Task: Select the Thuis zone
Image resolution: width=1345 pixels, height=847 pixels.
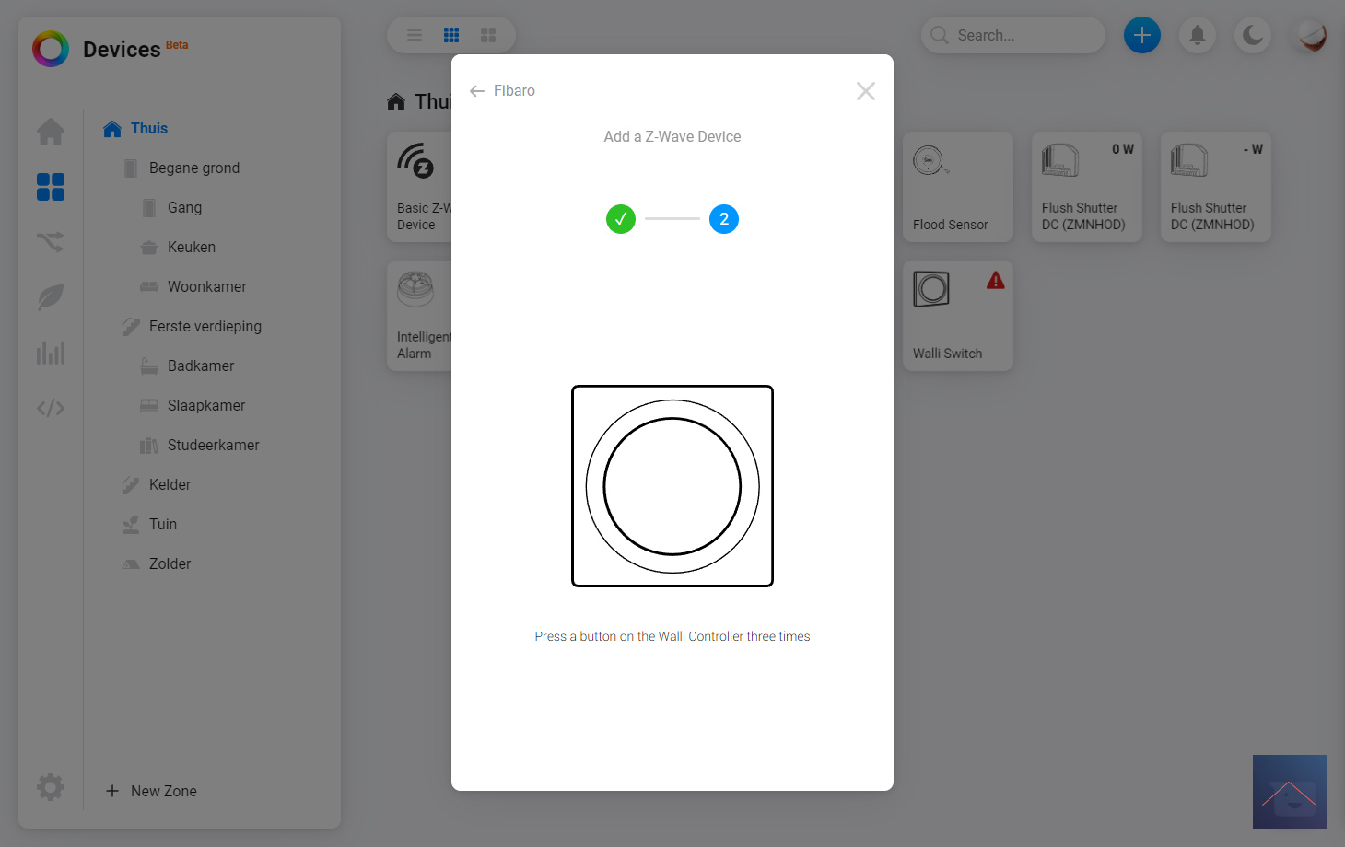Action: coord(135,128)
